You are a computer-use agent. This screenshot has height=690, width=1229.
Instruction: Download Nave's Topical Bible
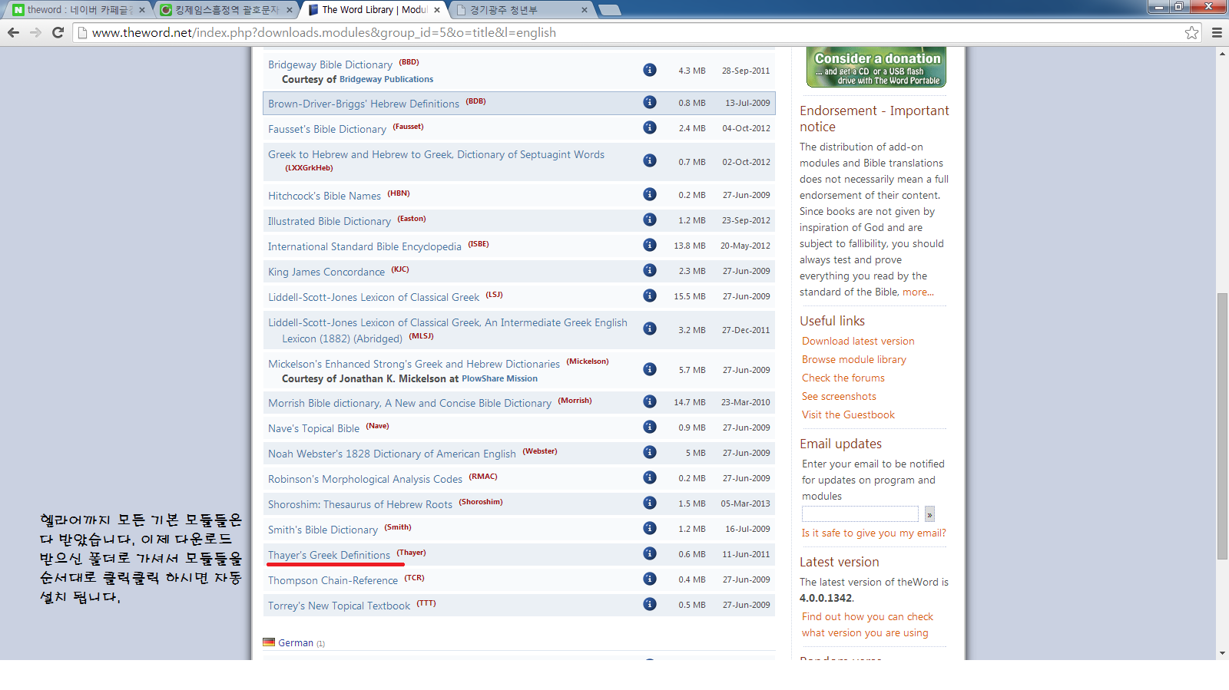click(313, 428)
